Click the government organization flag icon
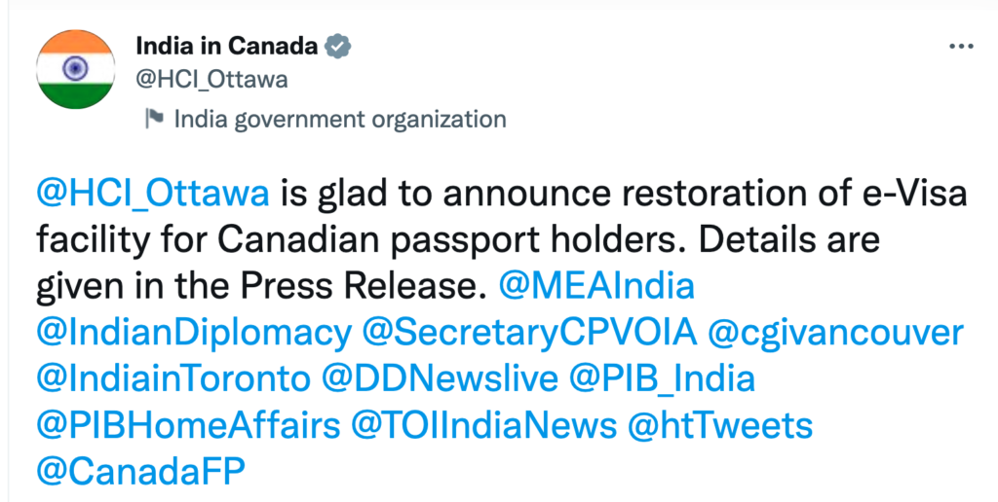Viewport: 998px width, 502px height. 154,120
